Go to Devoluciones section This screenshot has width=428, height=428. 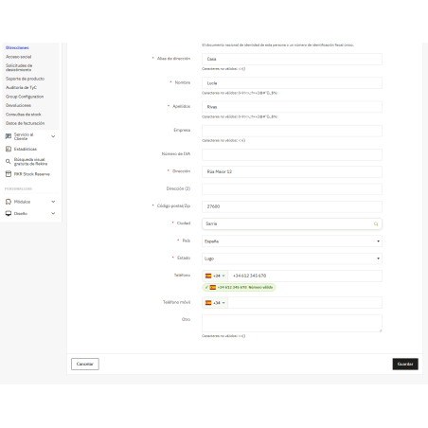pos(18,105)
